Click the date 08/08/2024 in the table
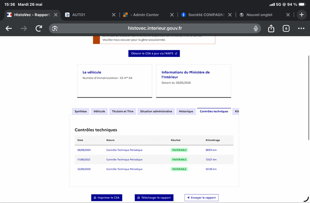This screenshot has height=203, width=310. pyautogui.click(x=84, y=150)
